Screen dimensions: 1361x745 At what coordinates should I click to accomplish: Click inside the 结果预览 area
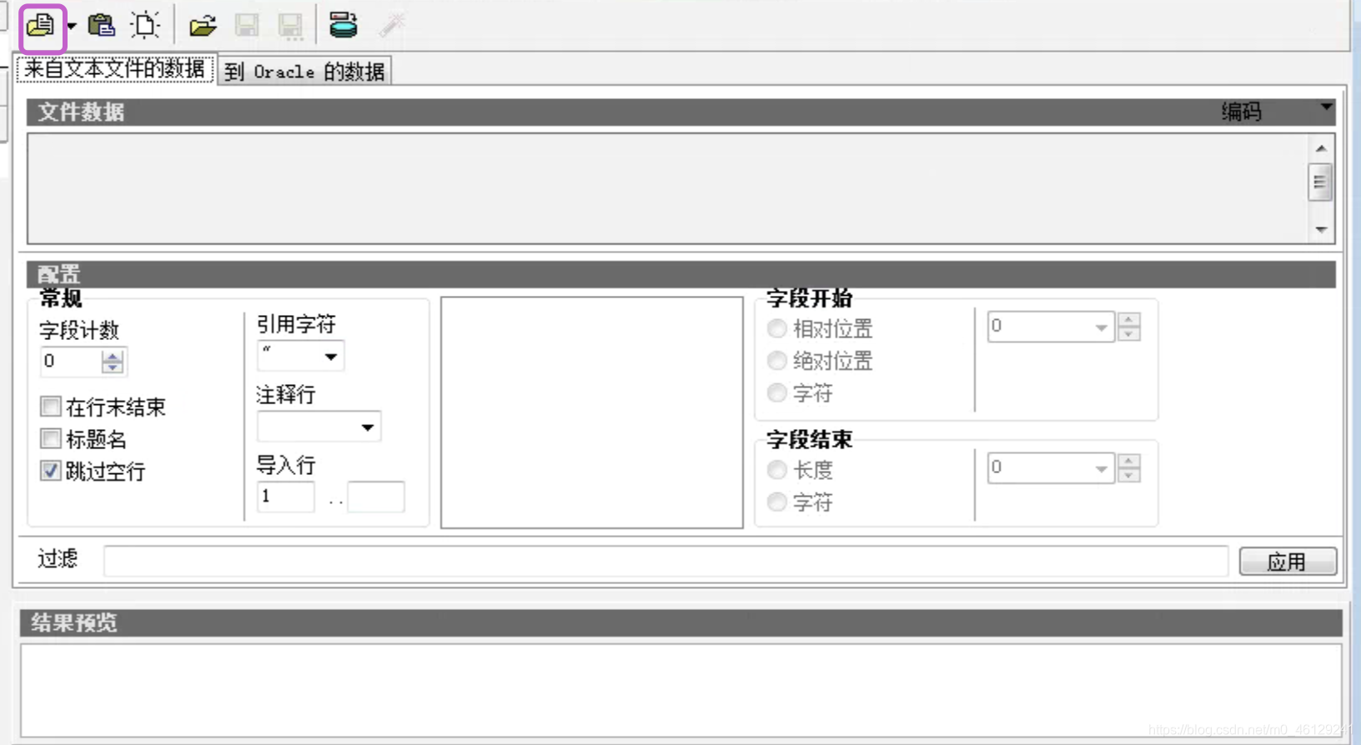(x=680, y=690)
